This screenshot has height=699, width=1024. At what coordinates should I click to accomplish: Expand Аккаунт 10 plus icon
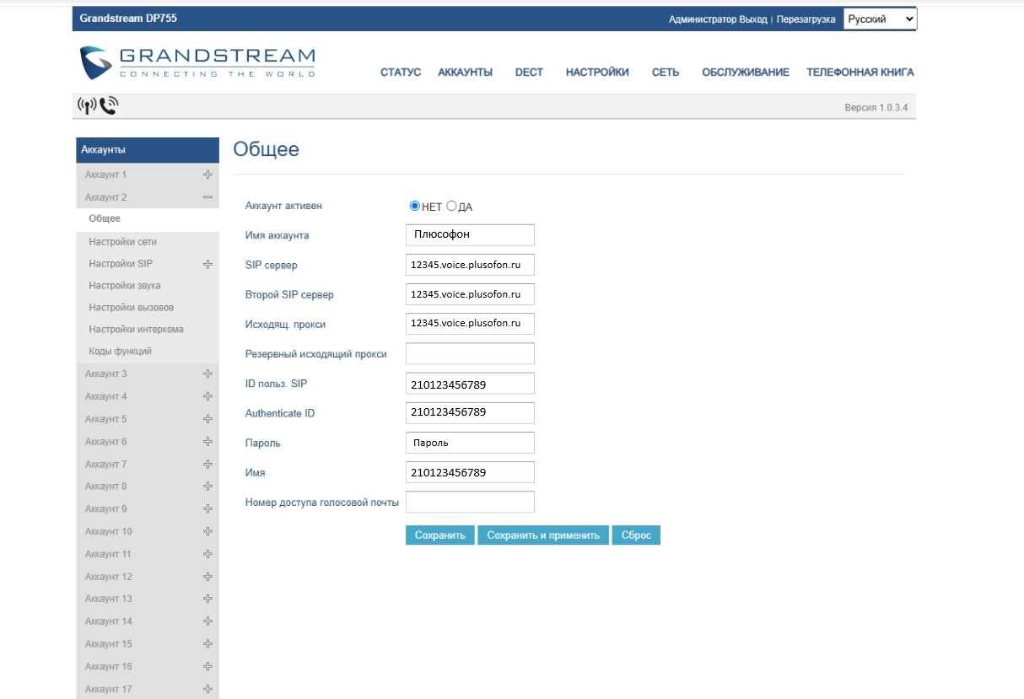[207, 532]
